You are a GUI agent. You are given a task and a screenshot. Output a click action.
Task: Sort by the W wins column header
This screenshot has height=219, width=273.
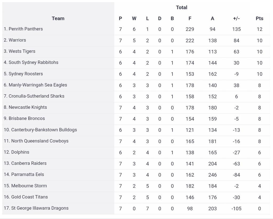(x=134, y=18)
